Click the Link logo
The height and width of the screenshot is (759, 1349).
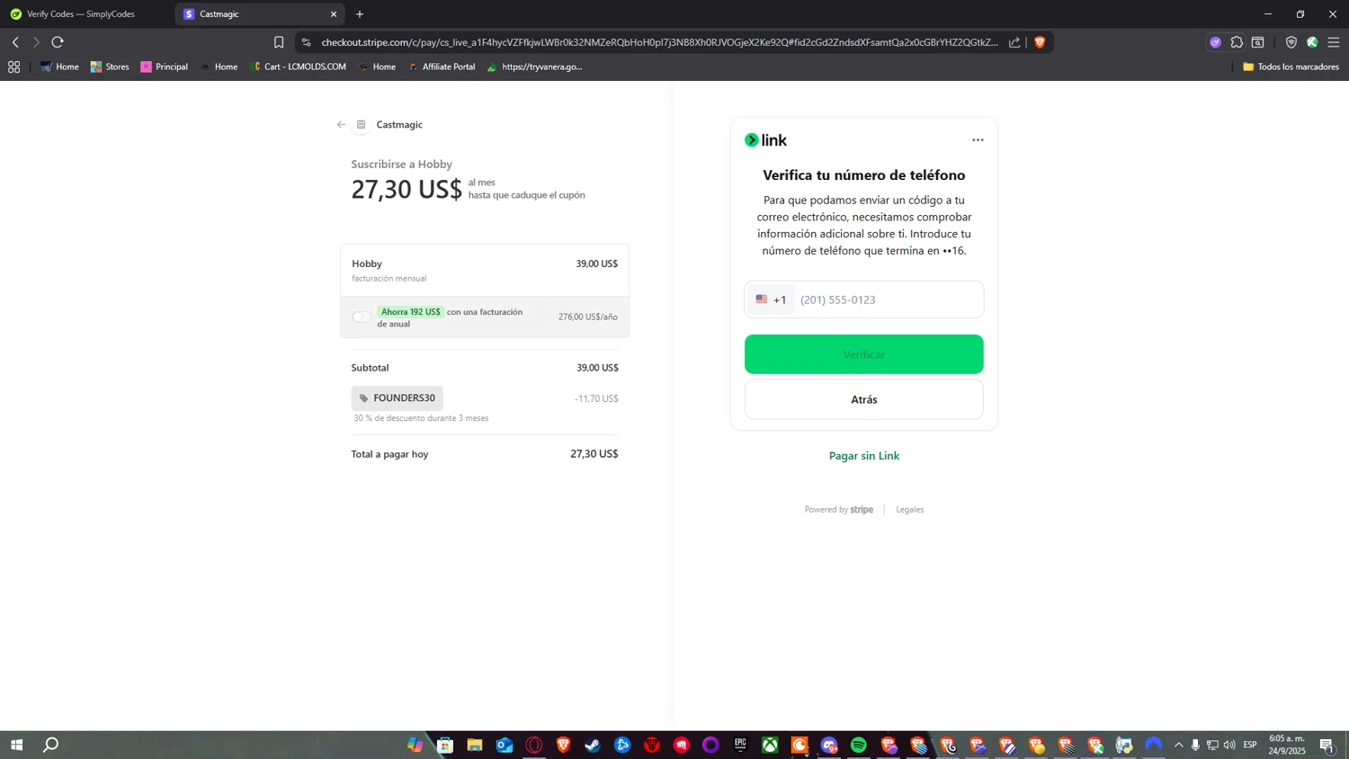(x=765, y=140)
